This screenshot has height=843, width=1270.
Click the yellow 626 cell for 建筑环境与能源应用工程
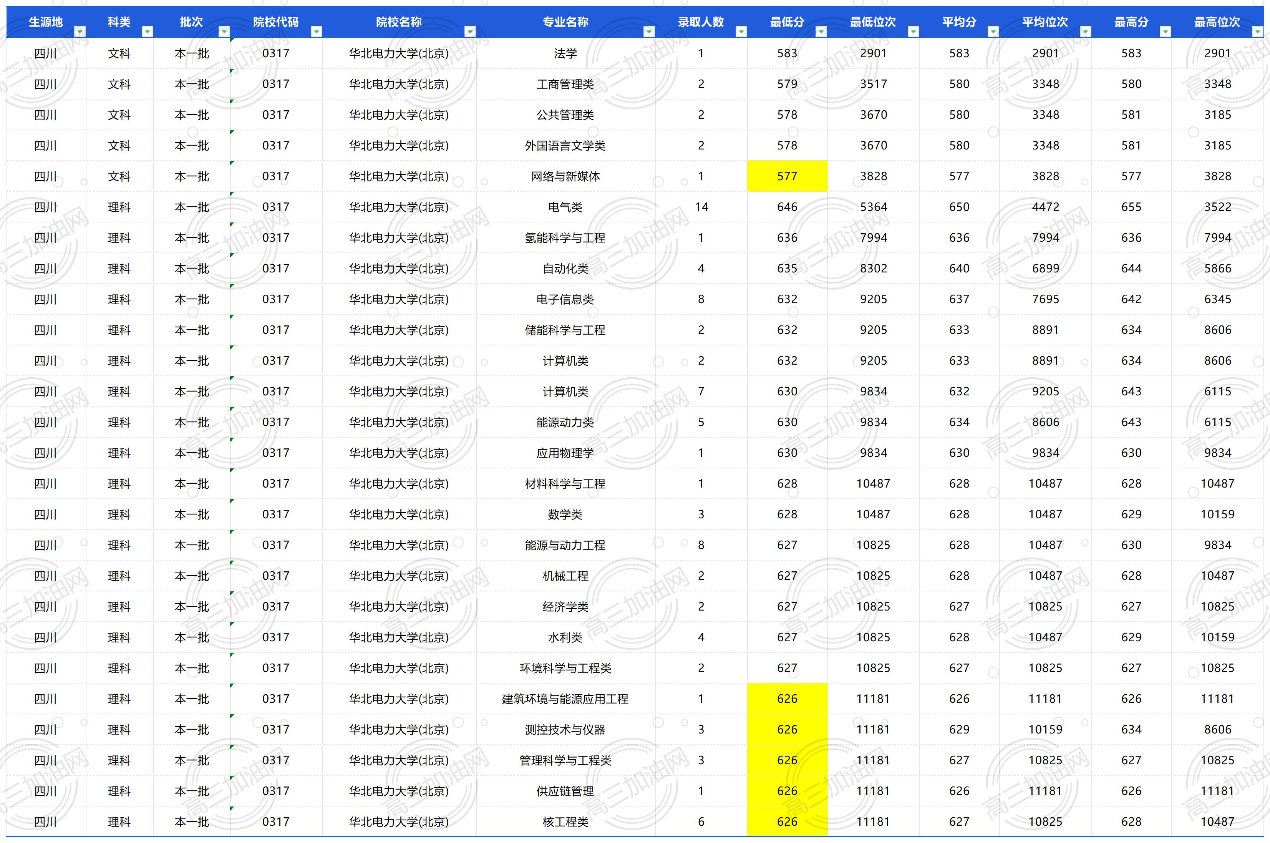point(788,699)
